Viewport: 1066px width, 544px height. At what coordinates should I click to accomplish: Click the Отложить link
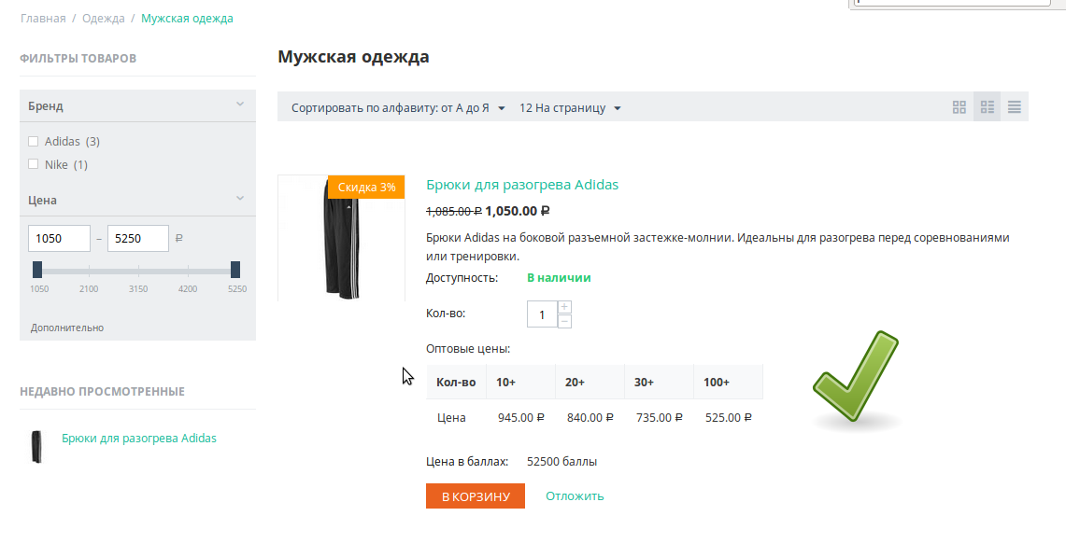pyautogui.click(x=575, y=496)
